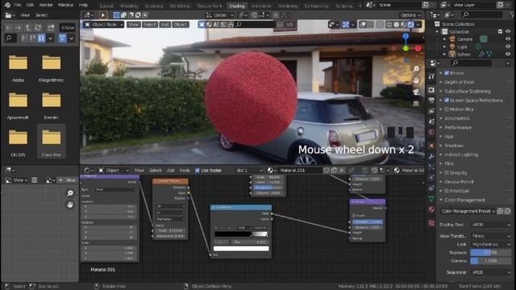Open the Allegorithmic folder
The height and width of the screenshot is (290, 516).
(51, 68)
